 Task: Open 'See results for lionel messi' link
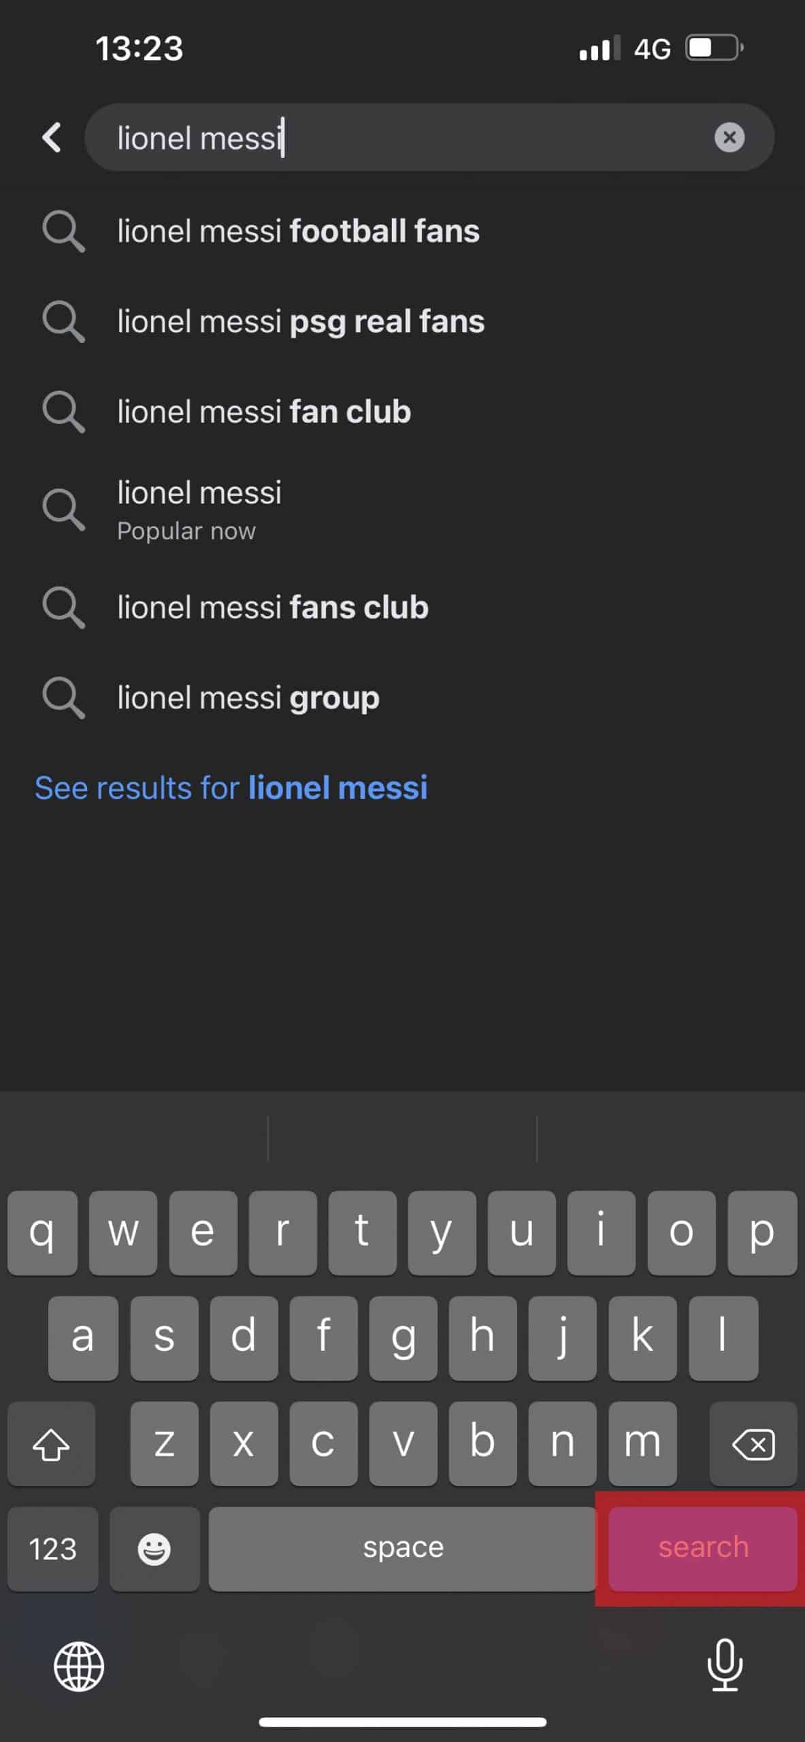(x=231, y=788)
